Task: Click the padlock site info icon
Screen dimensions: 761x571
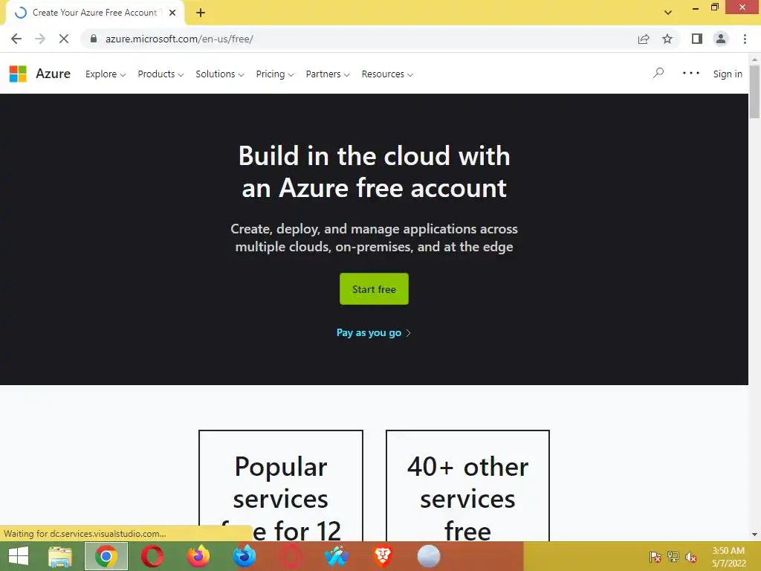Action: [94, 39]
